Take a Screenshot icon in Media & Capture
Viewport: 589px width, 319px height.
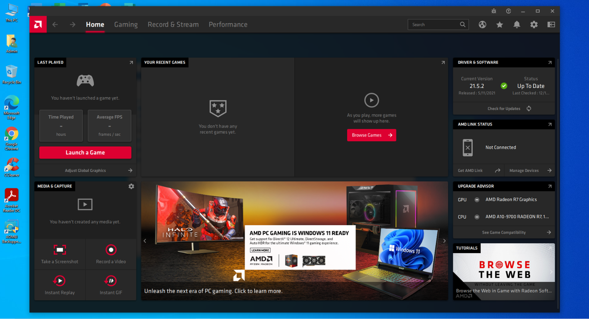click(60, 250)
